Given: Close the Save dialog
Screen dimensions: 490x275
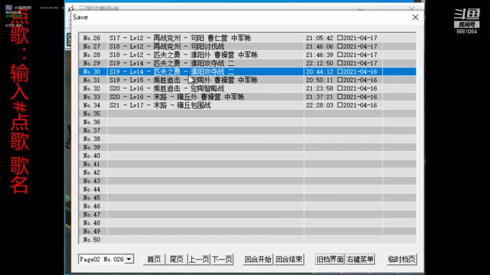Looking at the screenshot, I should 415,17.
